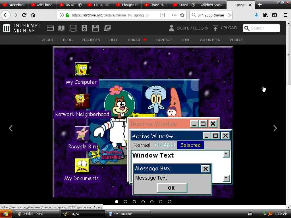Open the browser hamburger menu
This screenshot has width=291, height=218.
pos(286,15)
